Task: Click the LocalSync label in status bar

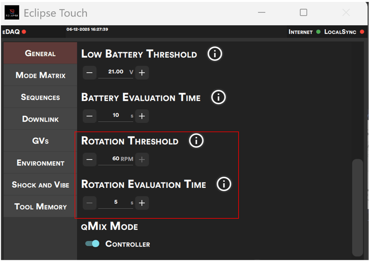Action: click(x=340, y=32)
